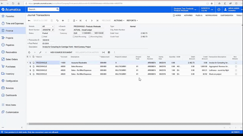The image size is (243, 136).
Task: Expand Revision Two Products company selector
Action: (185, 10)
